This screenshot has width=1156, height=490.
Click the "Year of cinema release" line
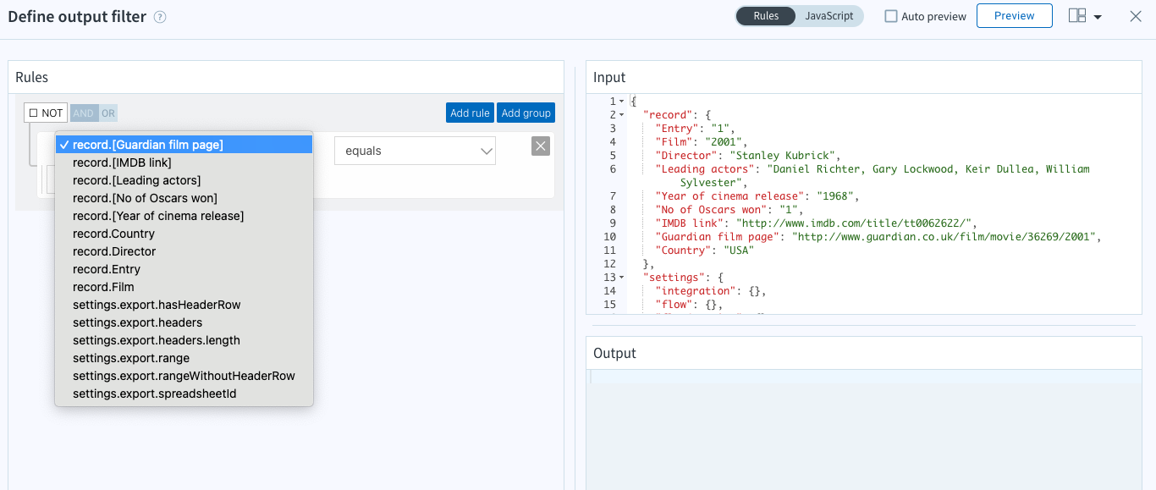click(757, 196)
